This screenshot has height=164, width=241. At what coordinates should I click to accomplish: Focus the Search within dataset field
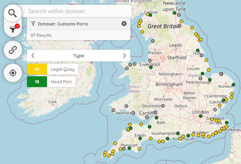(77, 11)
